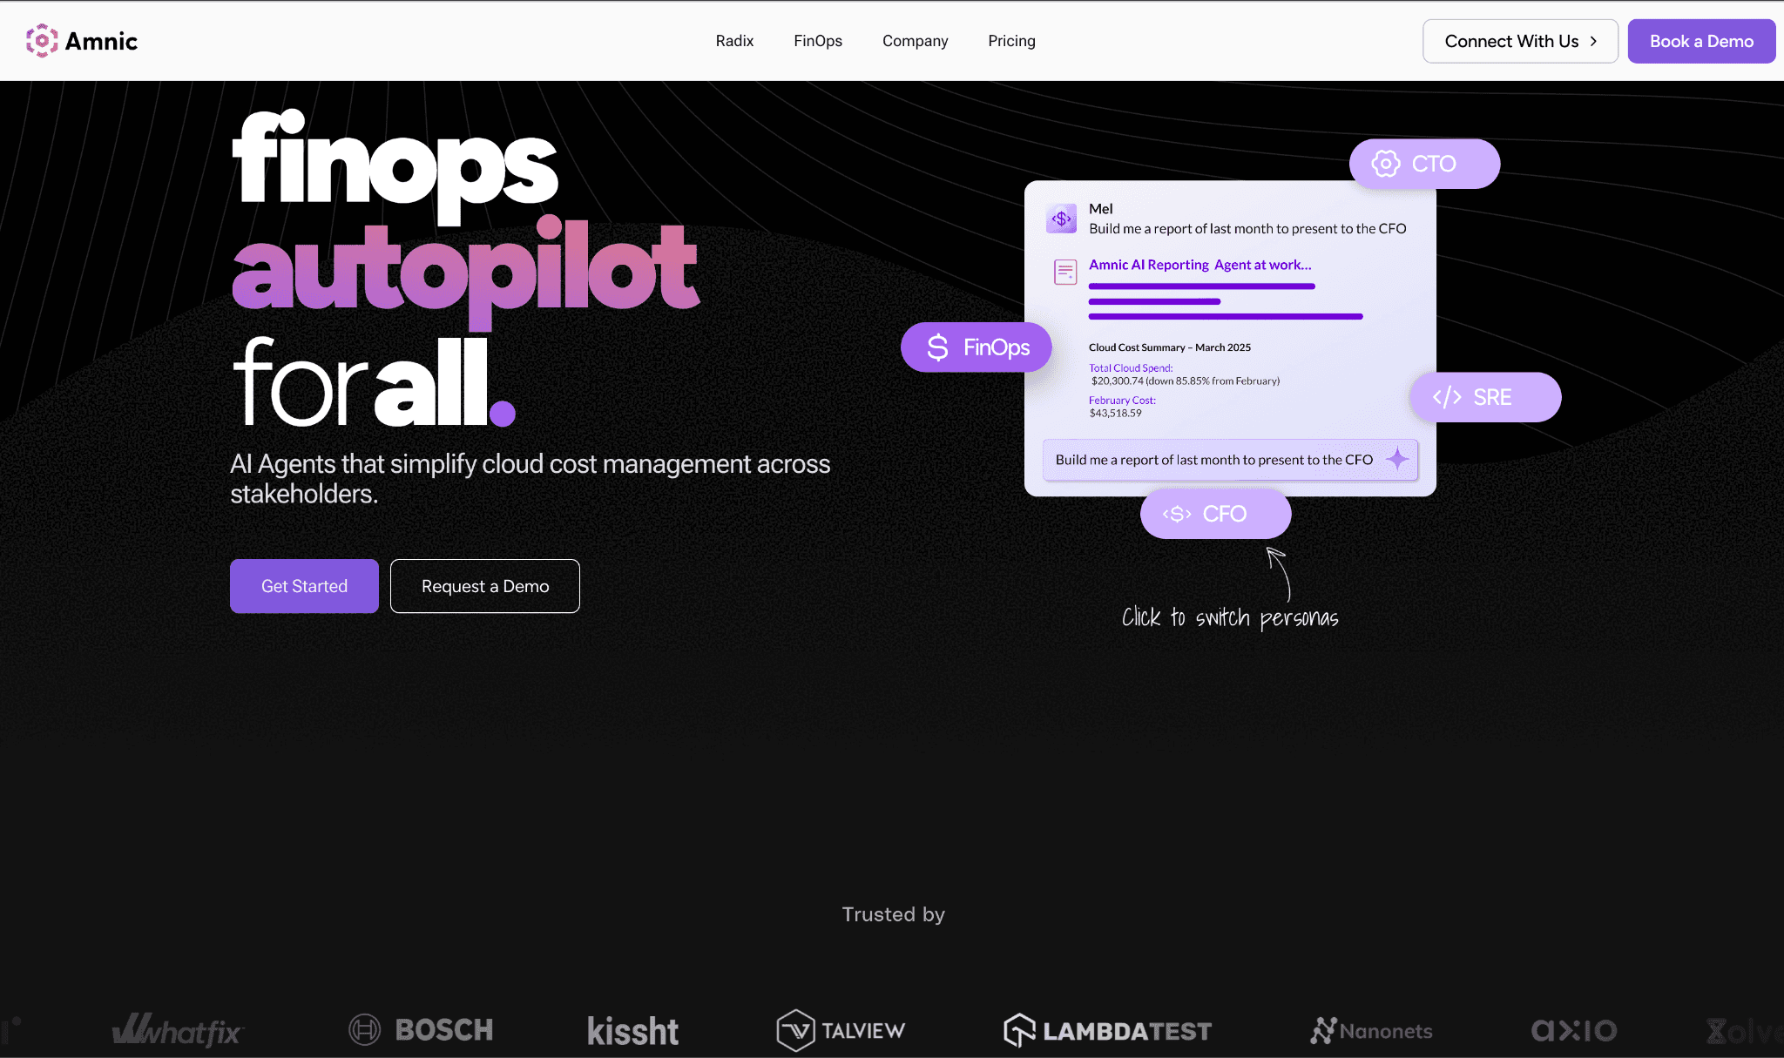Click the Trusted by heading
1784x1058 pixels.
click(893, 914)
